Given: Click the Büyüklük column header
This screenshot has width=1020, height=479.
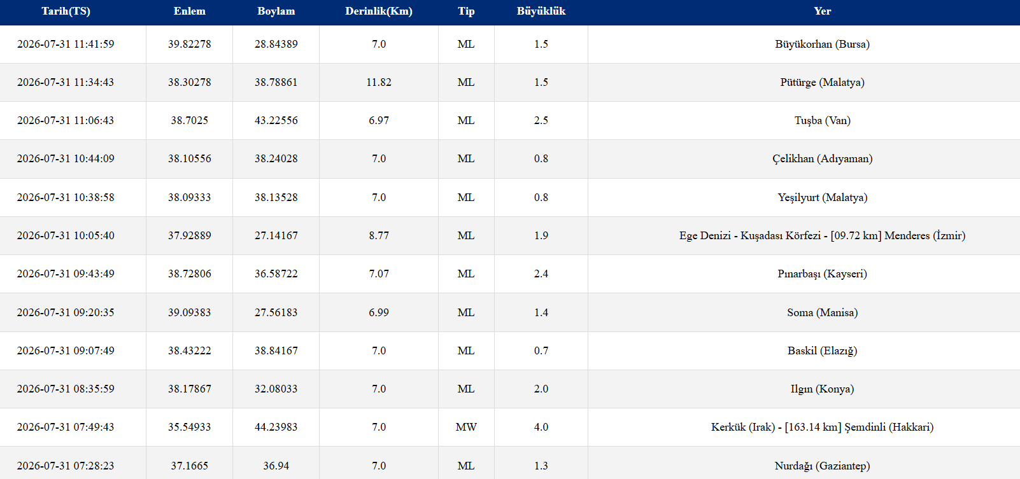Looking at the screenshot, I should (x=541, y=11).
